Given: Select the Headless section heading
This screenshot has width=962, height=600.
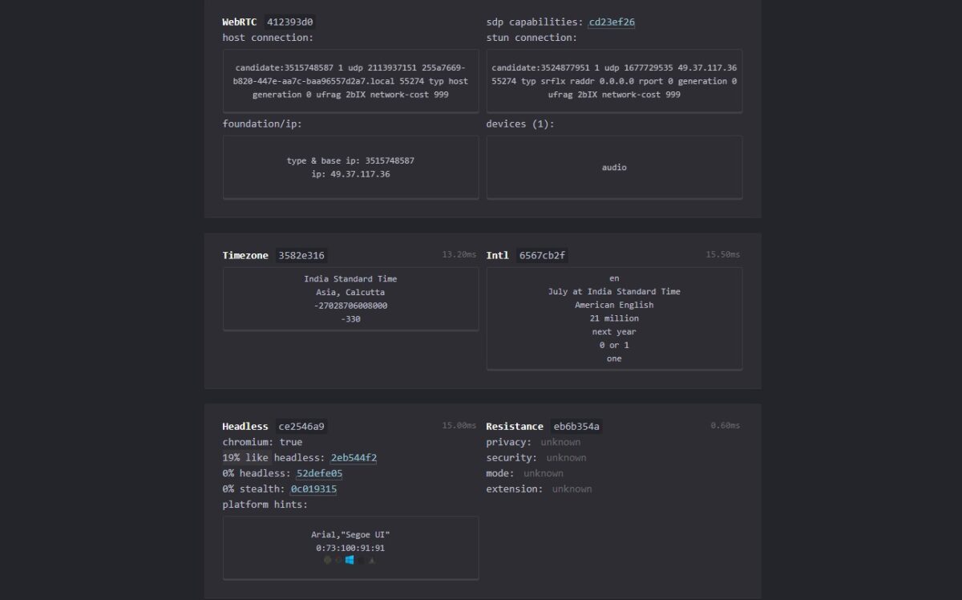Looking at the screenshot, I should [x=245, y=427].
